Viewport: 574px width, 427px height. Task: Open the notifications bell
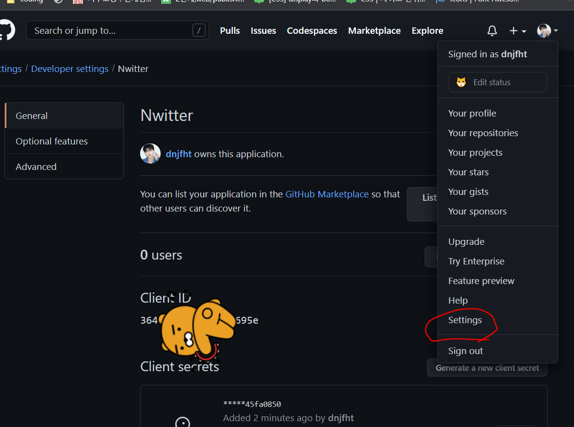[x=492, y=31]
